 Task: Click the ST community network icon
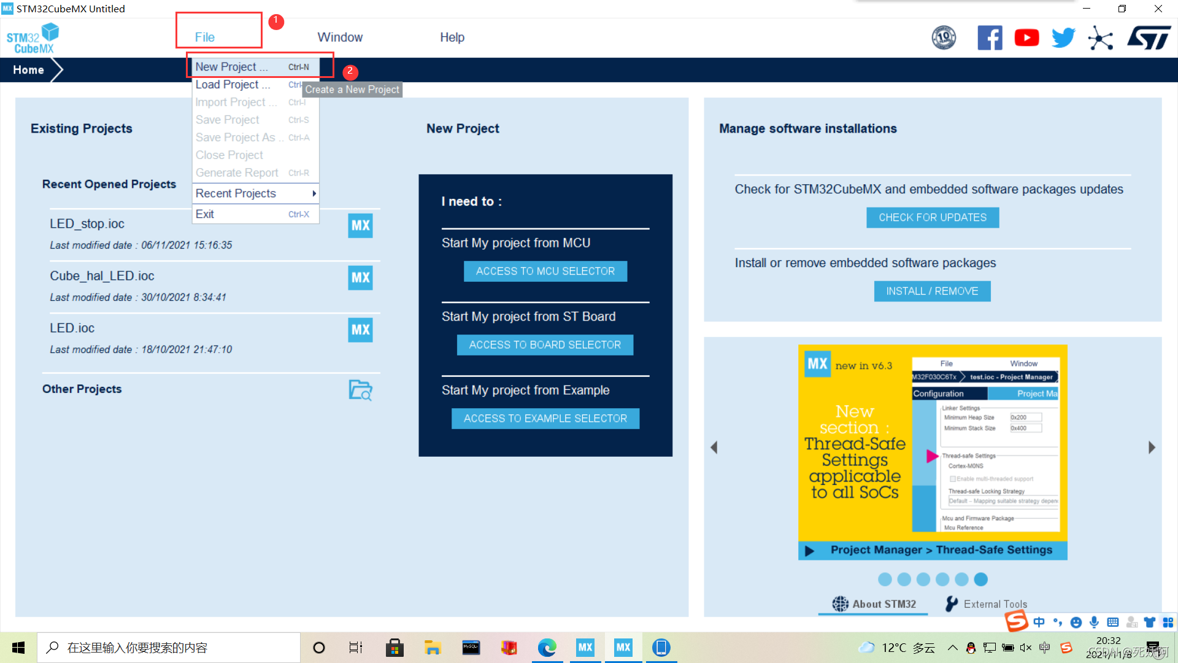[1100, 39]
